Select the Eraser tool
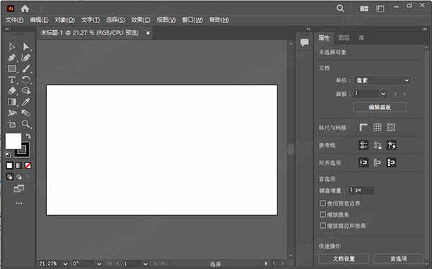This screenshot has height=269, width=432. coord(12,91)
